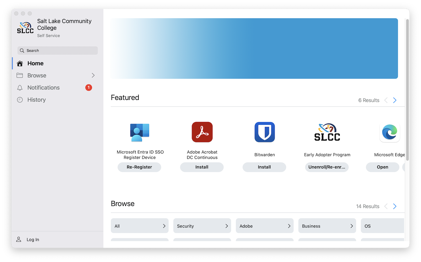
Task: Click the History clock icon
Action: pos(20,100)
